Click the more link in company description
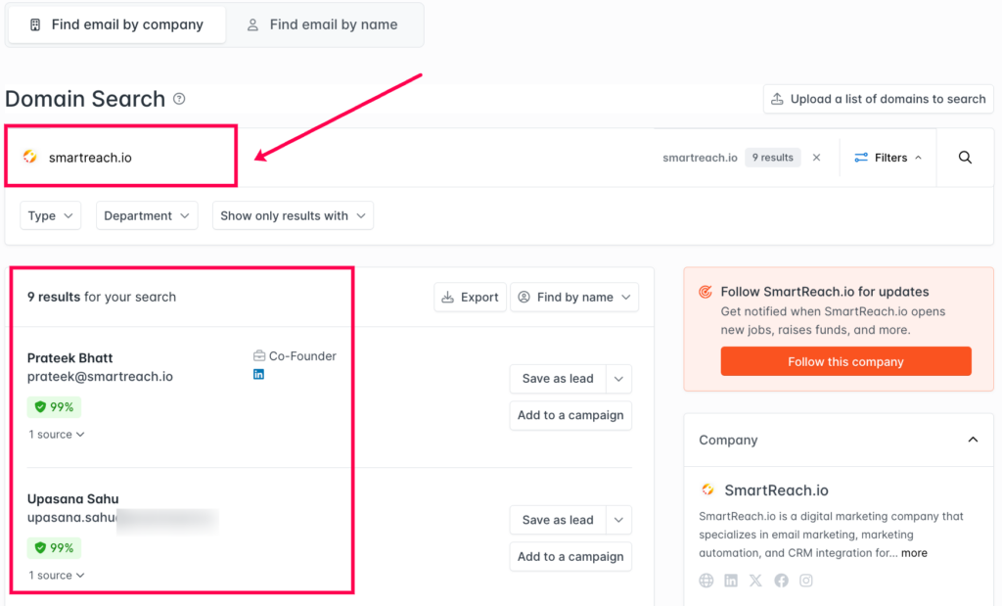The image size is (1002, 606). pyautogui.click(x=914, y=553)
